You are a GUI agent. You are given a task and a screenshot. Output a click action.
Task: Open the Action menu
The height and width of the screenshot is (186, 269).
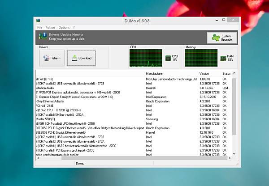50,27
